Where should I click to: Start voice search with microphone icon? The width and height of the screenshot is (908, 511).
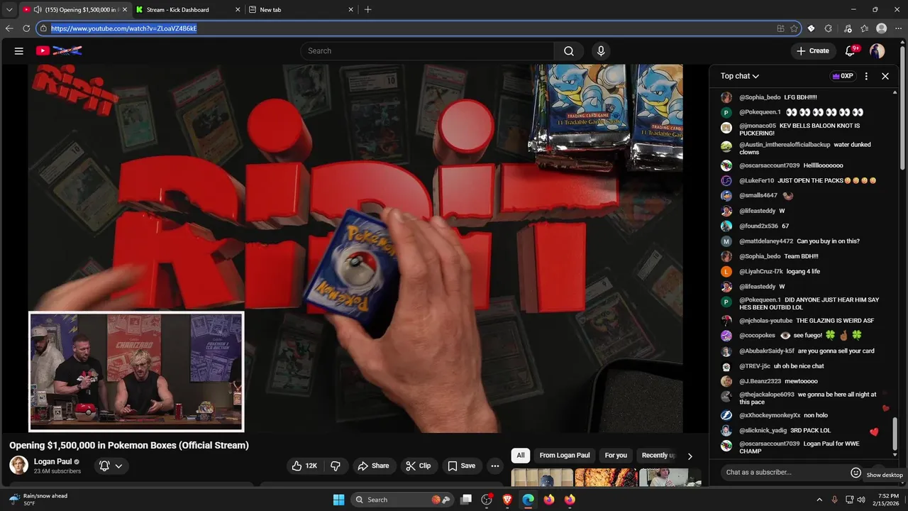click(601, 50)
